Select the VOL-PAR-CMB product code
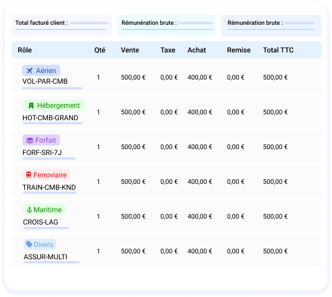The width and height of the screenshot is (332, 297). tap(45, 81)
